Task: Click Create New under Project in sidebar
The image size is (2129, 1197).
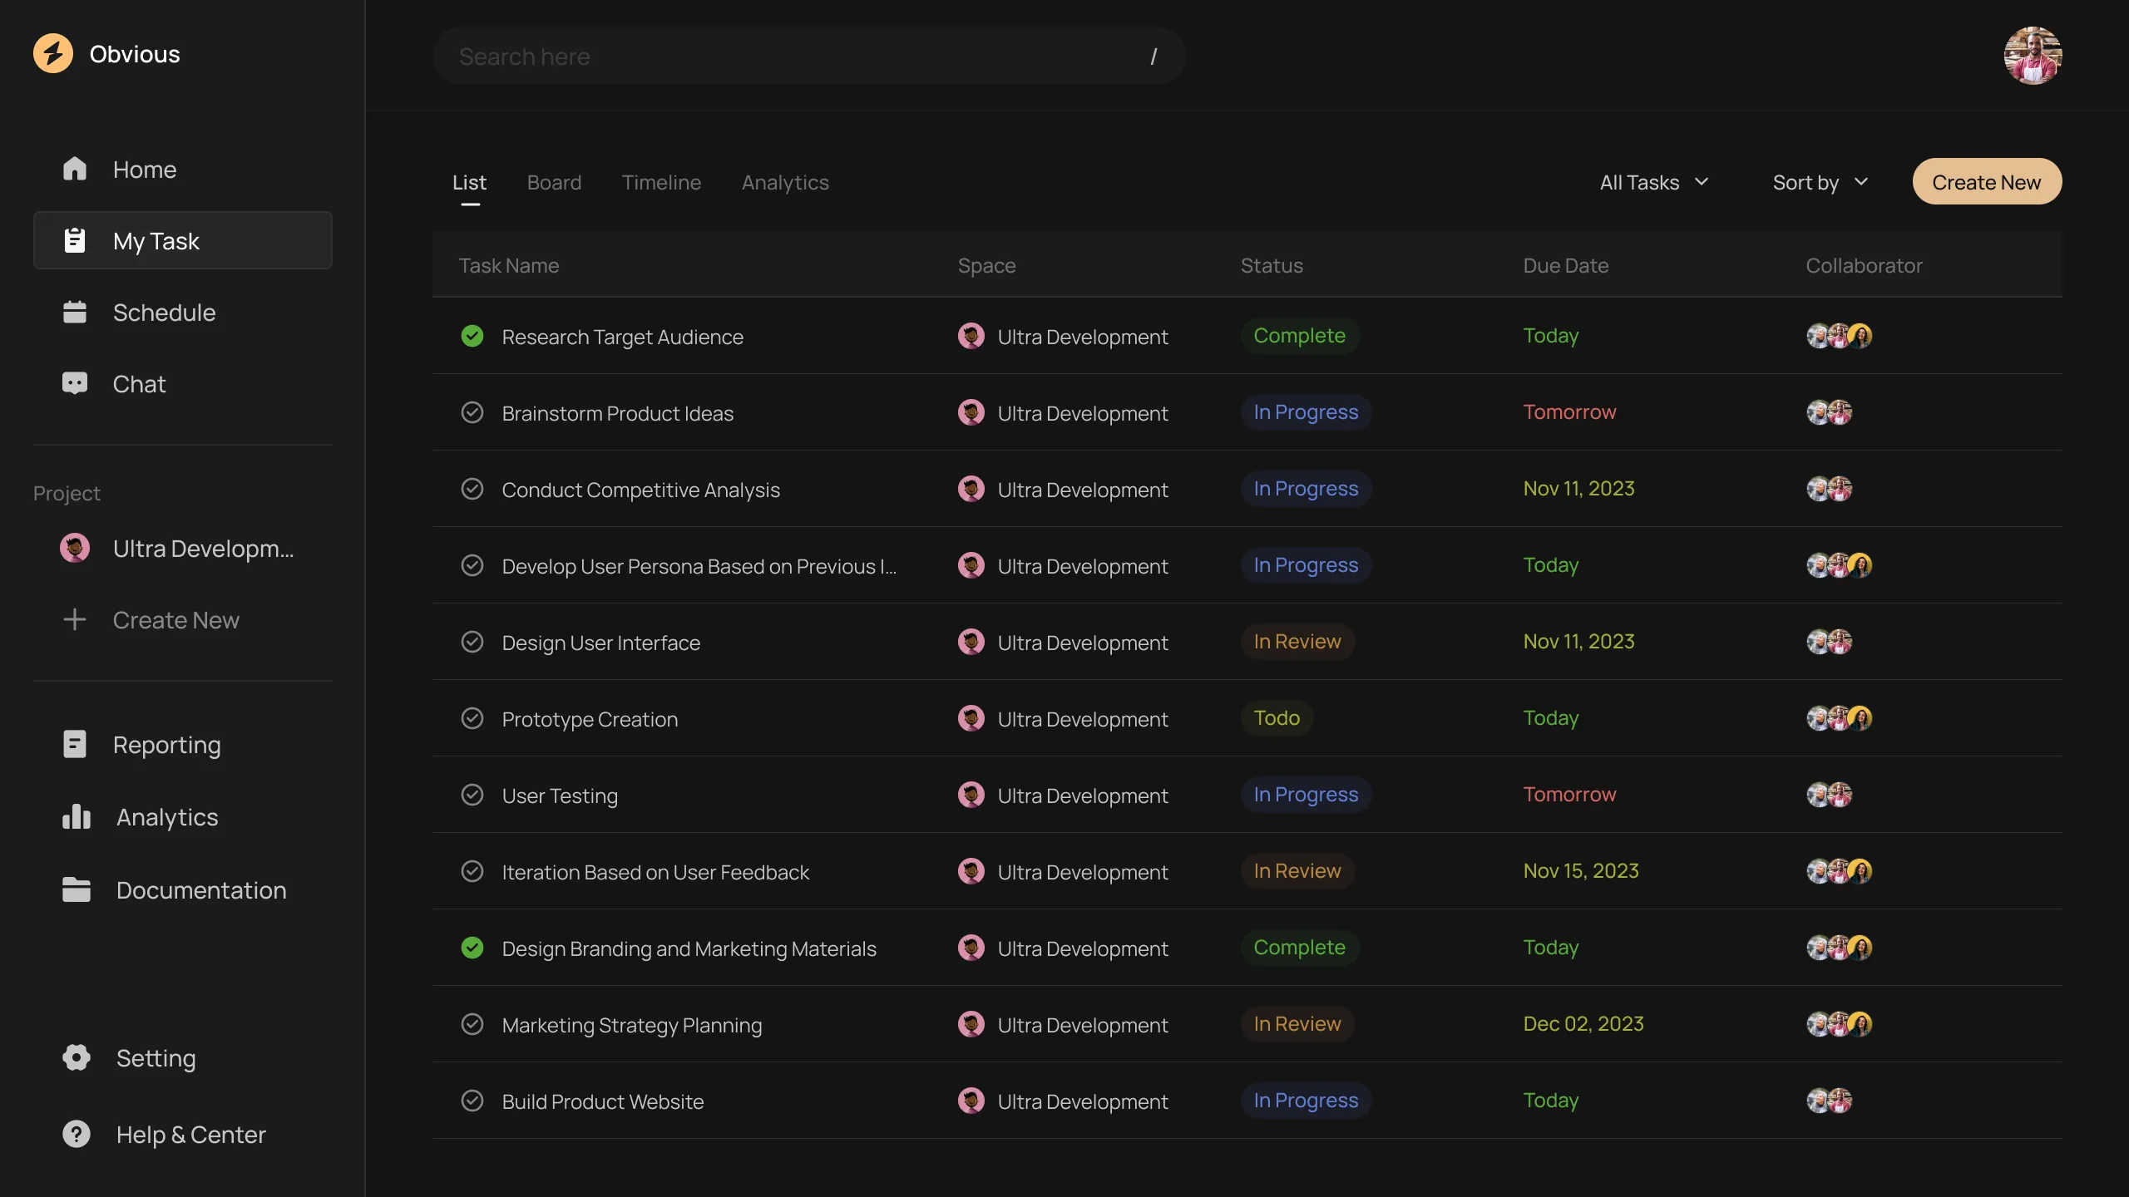Action: tap(175, 620)
